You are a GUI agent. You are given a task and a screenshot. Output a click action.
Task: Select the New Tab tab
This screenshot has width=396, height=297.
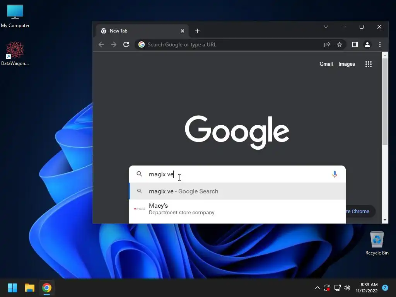click(x=142, y=31)
